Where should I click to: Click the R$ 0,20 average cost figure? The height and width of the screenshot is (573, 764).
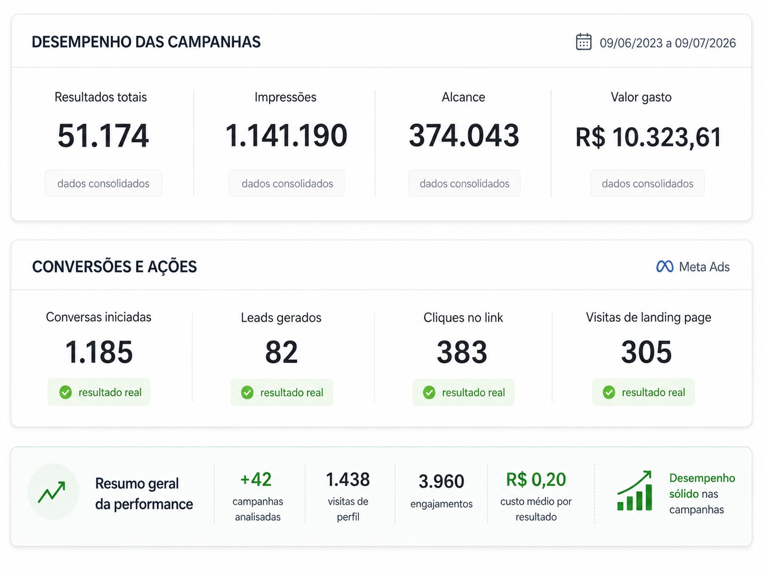click(x=536, y=480)
